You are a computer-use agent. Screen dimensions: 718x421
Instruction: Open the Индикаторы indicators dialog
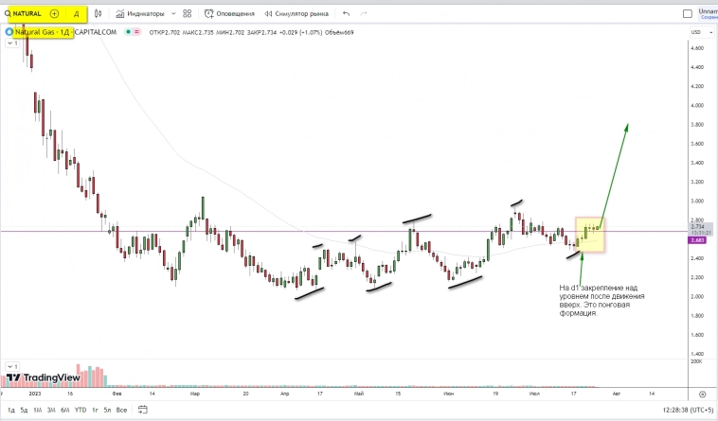point(139,13)
